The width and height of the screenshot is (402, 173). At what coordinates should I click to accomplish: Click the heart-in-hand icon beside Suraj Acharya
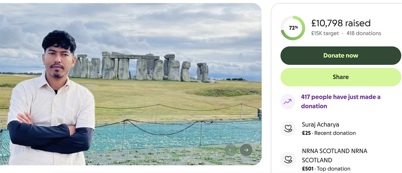(288, 129)
